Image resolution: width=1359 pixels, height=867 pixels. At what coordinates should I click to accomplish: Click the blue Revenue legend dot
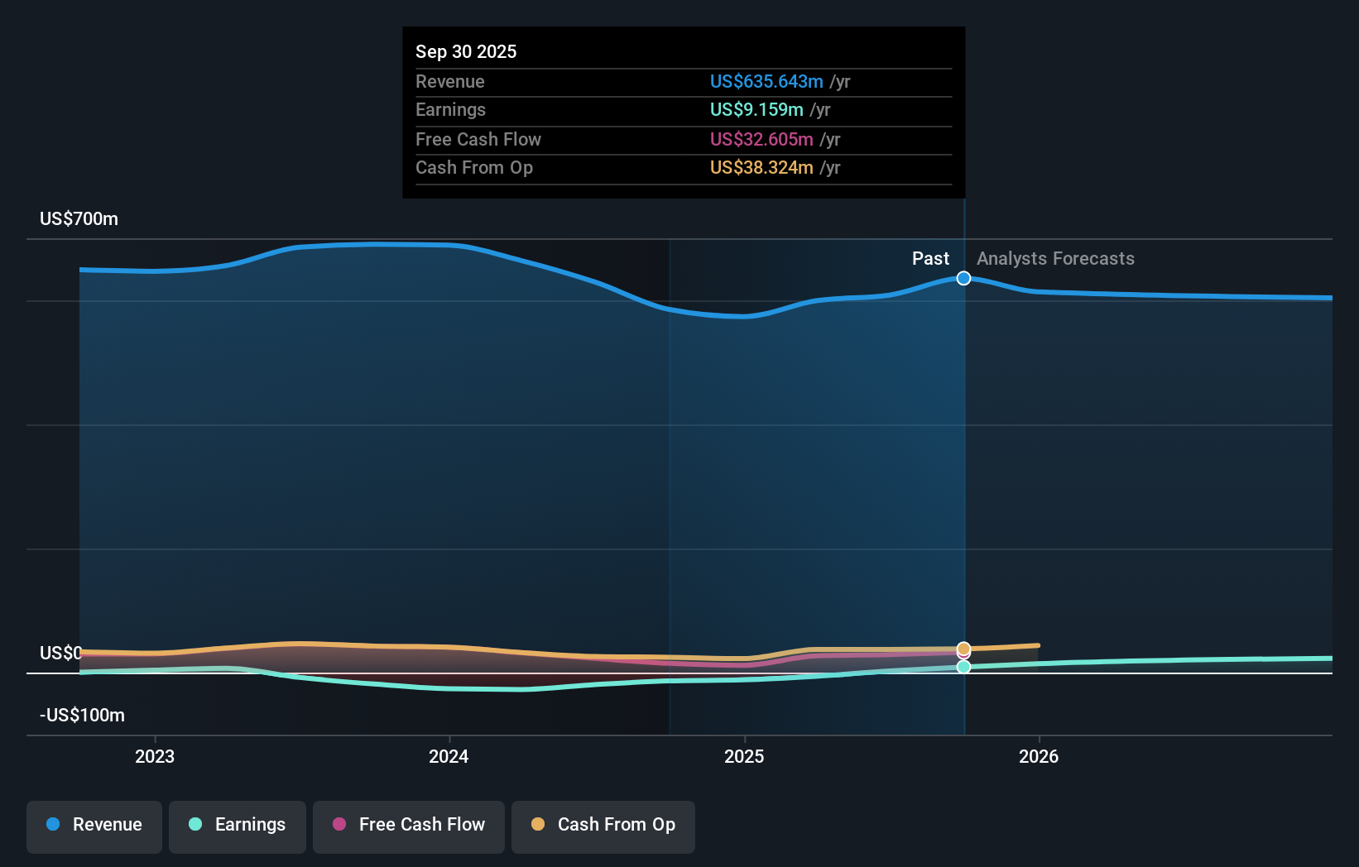point(53,825)
